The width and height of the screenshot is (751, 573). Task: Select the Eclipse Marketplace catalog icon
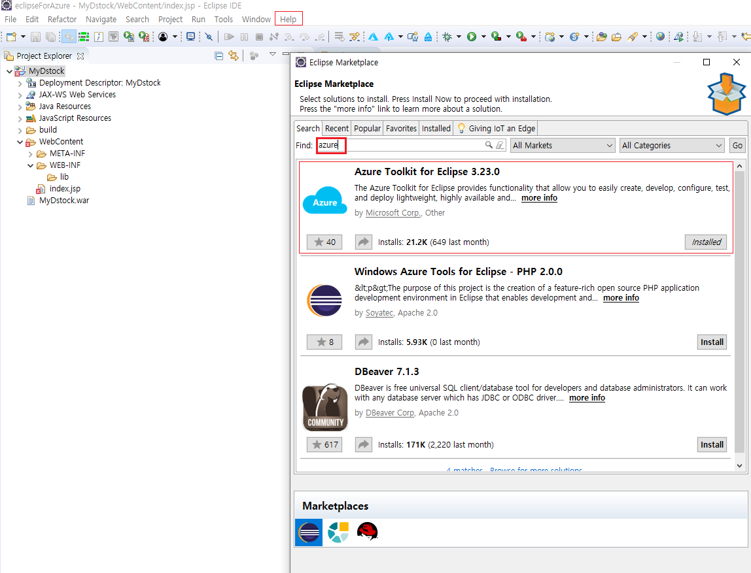309,532
